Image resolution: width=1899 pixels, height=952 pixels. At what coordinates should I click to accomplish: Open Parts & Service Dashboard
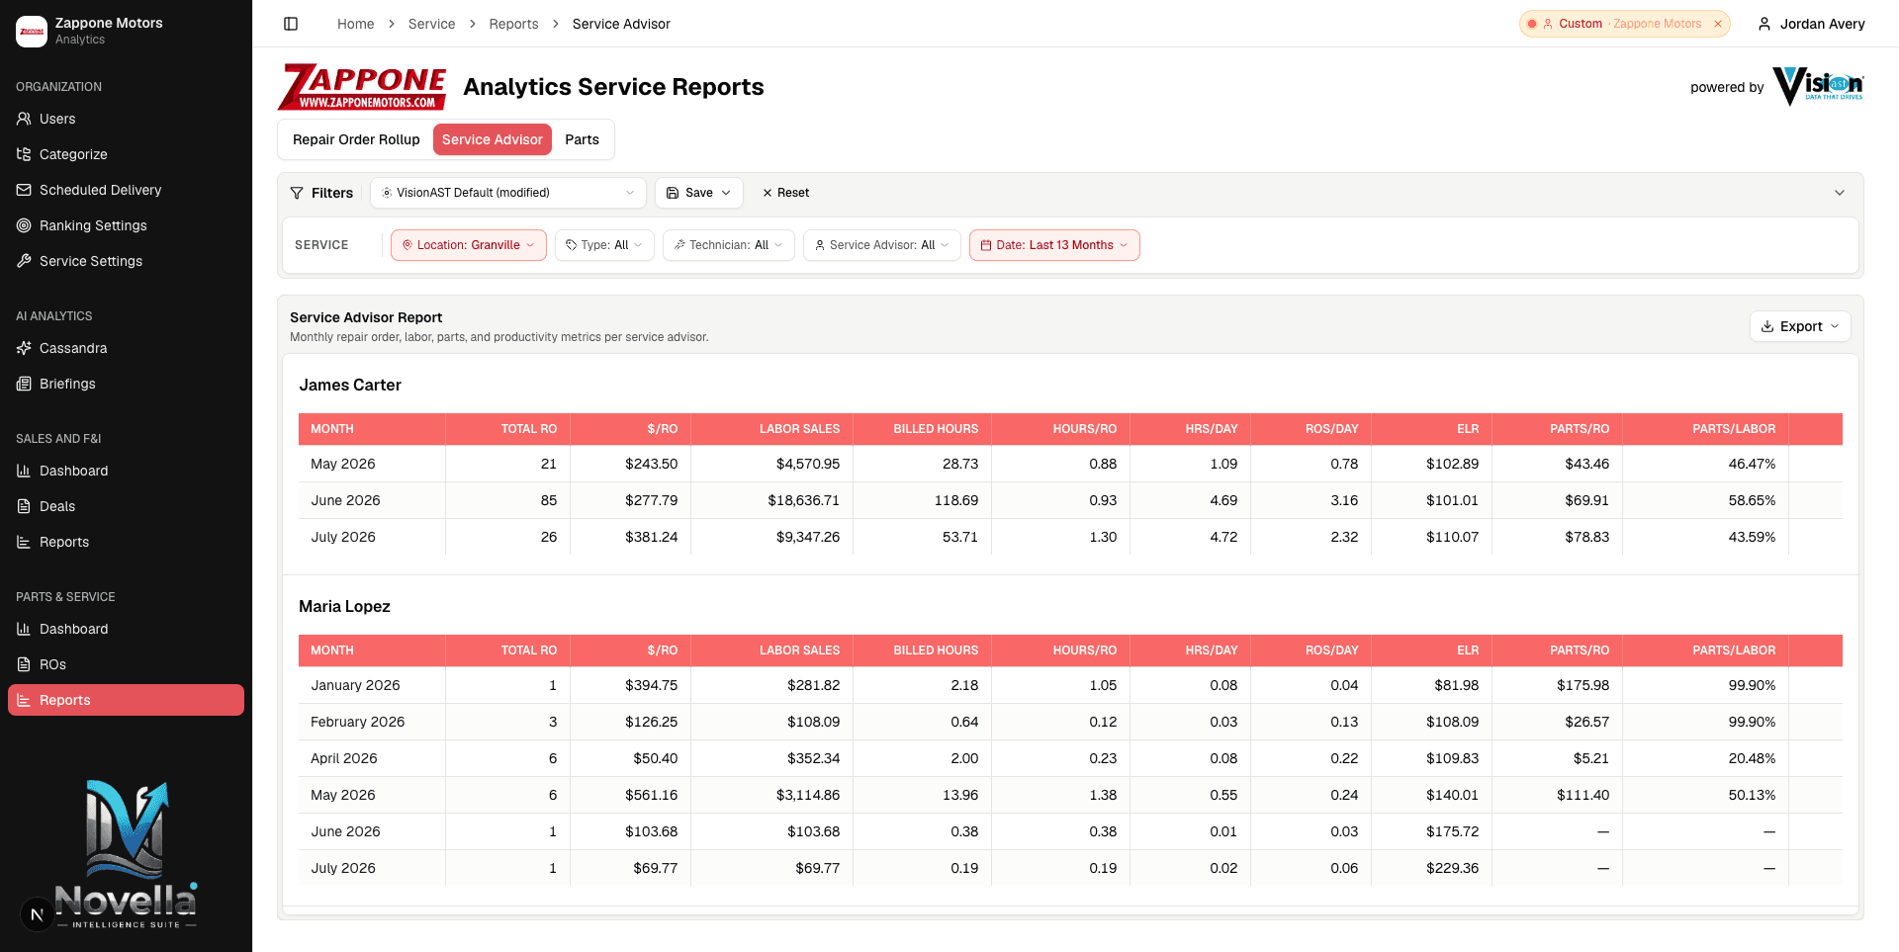(x=126, y=629)
